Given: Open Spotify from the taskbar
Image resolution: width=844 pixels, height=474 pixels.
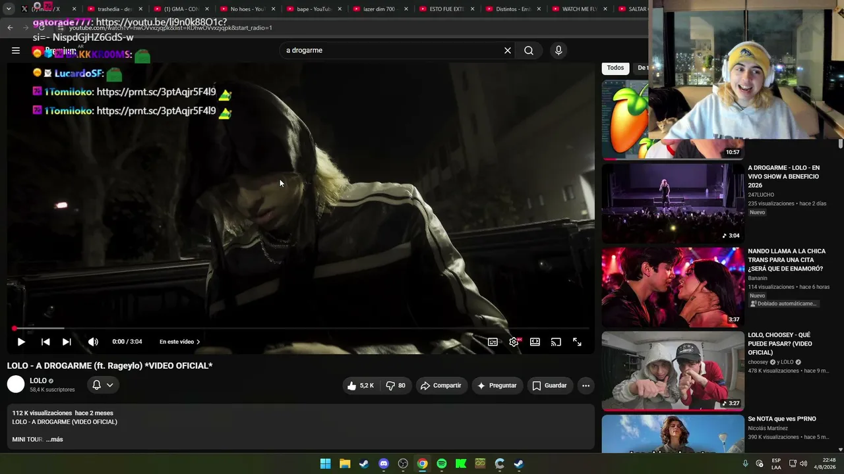Looking at the screenshot, I should point(442,463).
